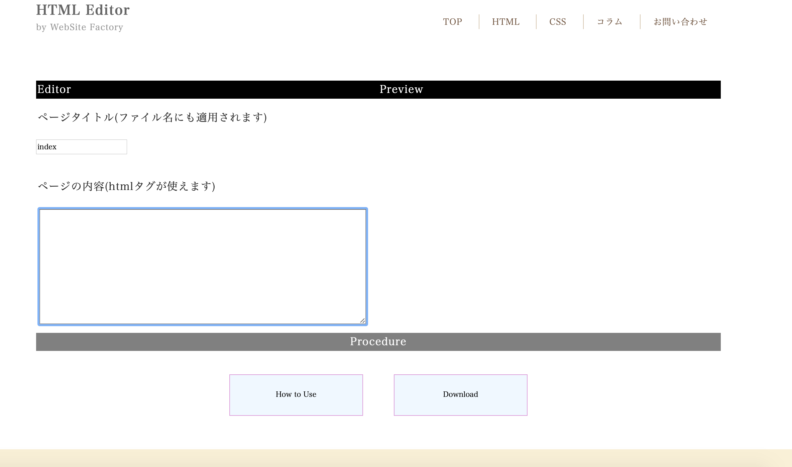Click the 'ページタイトル(ファイル名にも適用されます)' label

point(152,117)
